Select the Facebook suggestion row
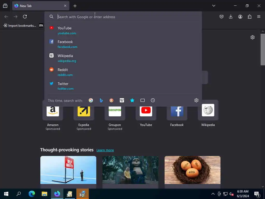 click(123, 44)
